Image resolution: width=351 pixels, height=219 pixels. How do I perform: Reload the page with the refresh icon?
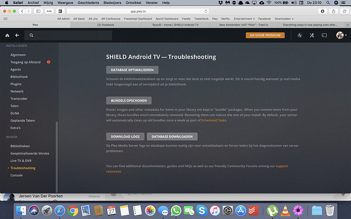[x=206, y=11]
